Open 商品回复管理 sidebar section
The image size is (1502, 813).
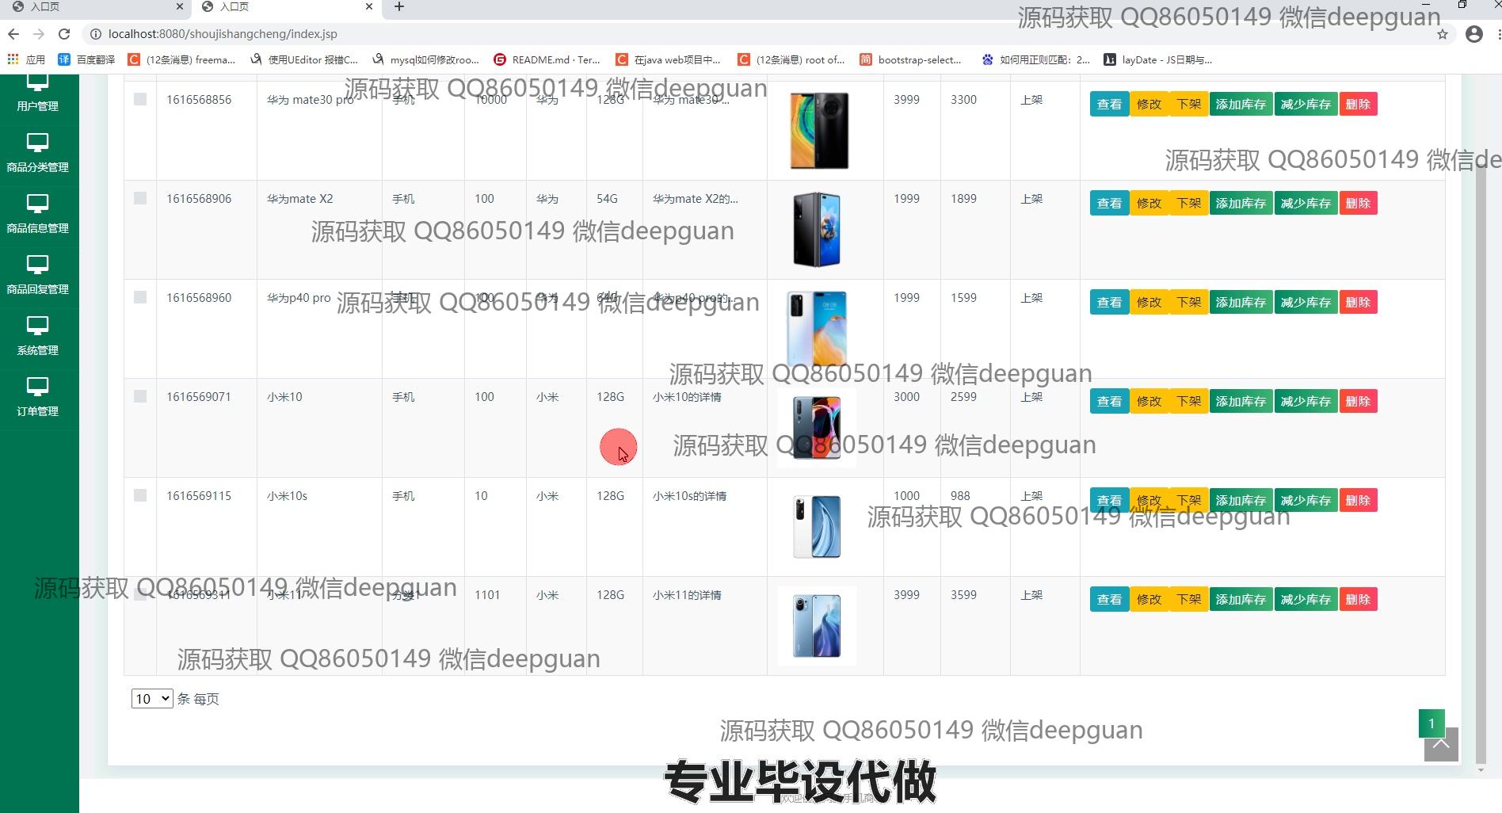37,273
